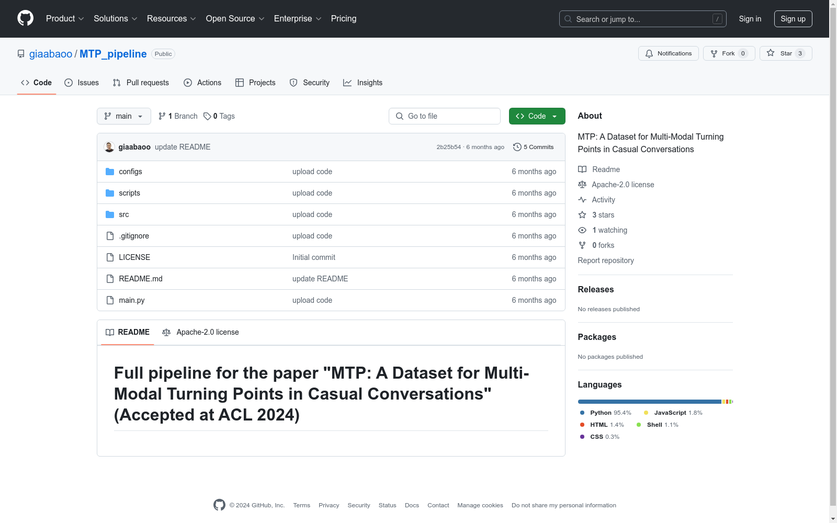This screenshot has height=523, width=837.
Task: Switch to the Pull requests tab
Action: click(141, 83)
